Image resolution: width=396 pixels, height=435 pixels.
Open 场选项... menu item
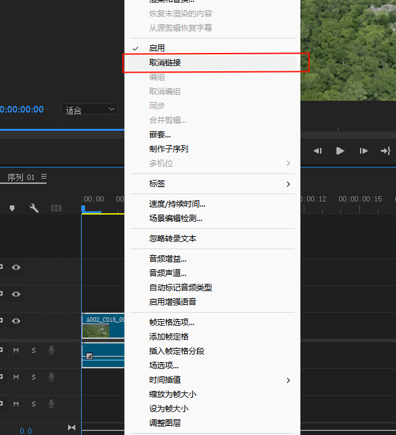212,366
